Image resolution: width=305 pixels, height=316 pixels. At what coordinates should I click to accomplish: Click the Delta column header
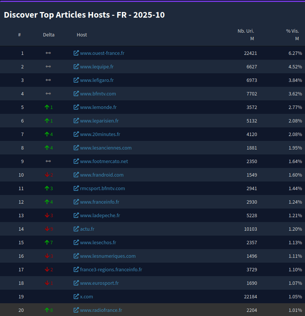pyautogui.click(x=49, y=35)
